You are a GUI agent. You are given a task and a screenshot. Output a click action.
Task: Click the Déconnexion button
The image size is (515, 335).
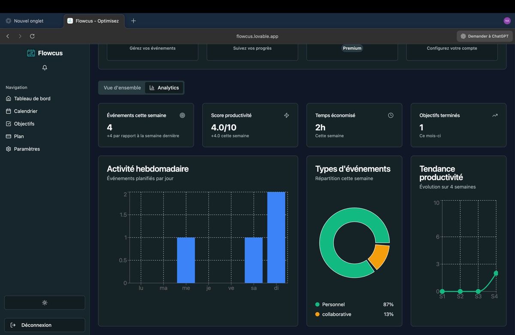pyautogui.click(x=45, y=325)
